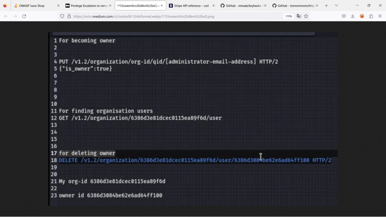Open Firefox application hamburger menu
Image resolution: width=386 pixels, height=217 pixels.
[380, 16]
